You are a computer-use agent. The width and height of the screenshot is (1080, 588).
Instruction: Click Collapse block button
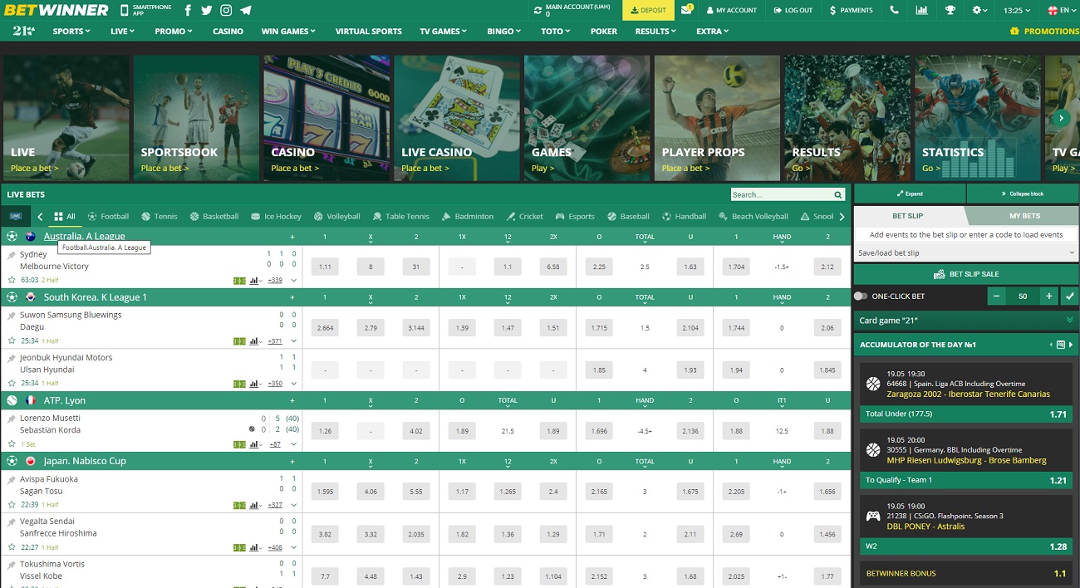(1022, 194)
